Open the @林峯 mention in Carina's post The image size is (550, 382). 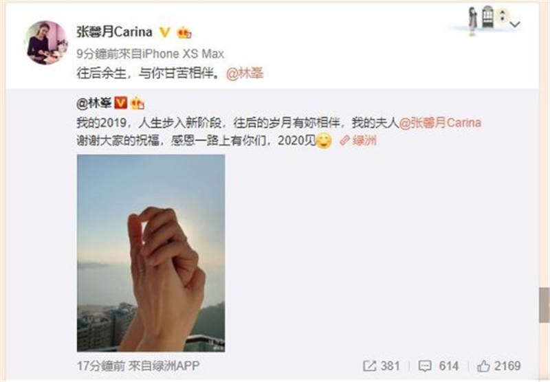tap(245, 73)
